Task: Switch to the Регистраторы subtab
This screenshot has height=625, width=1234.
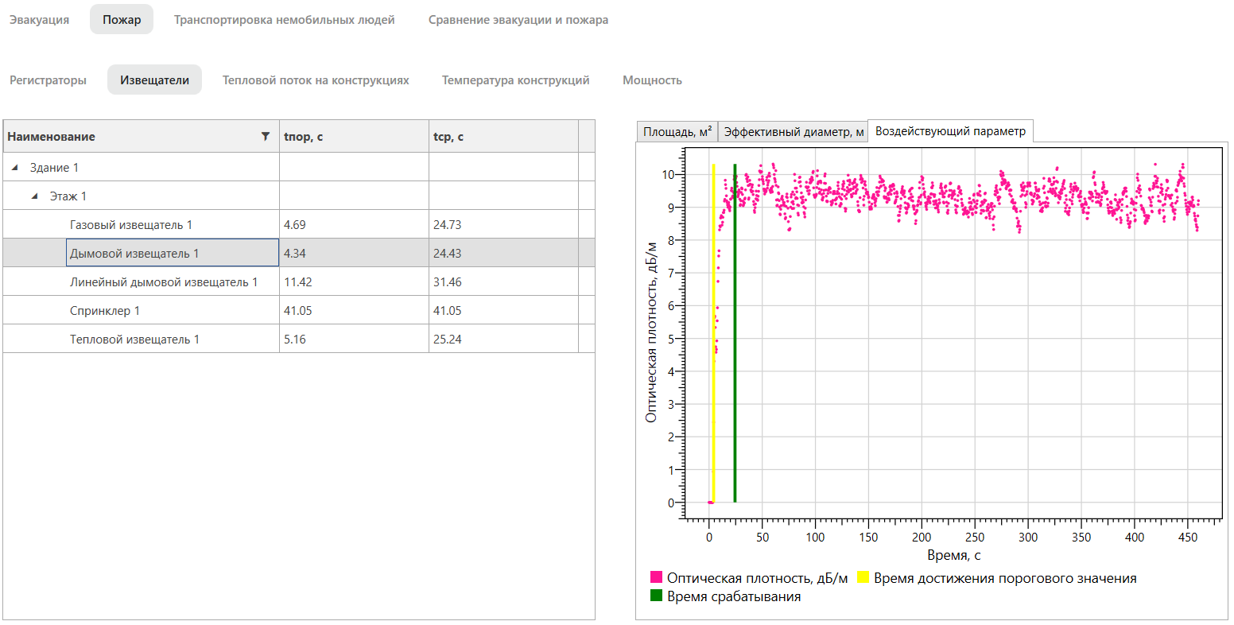Action: point(48,80)
